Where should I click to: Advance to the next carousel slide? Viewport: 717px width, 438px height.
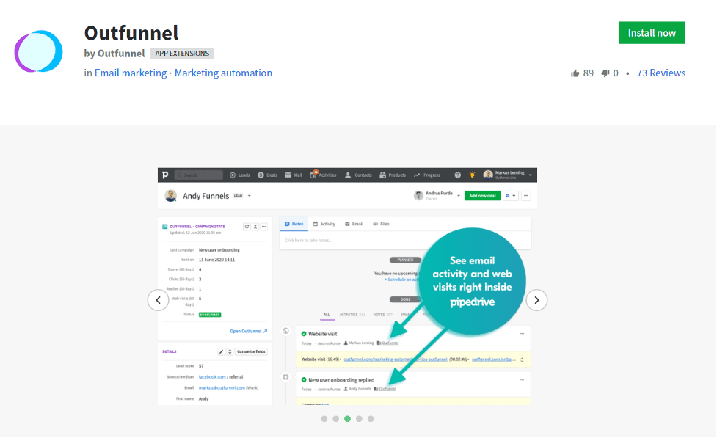tap(537, 300)
